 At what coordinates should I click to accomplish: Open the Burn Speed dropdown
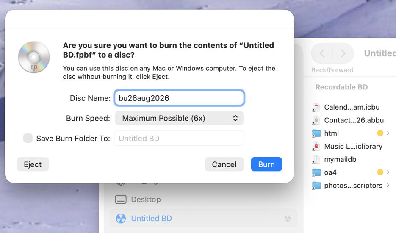click(x=179, y=118)
